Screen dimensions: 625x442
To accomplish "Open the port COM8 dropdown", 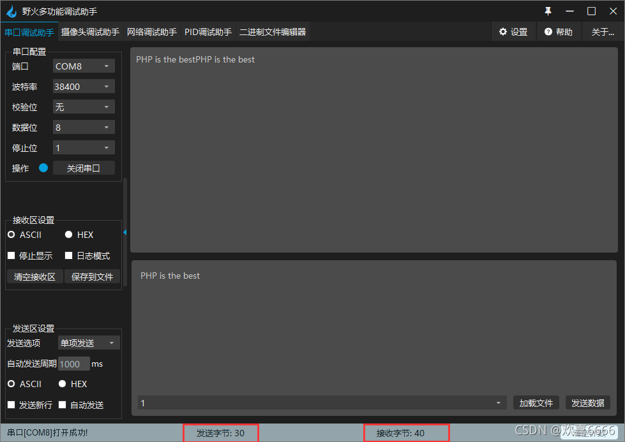I will click(x=84, y=66).
